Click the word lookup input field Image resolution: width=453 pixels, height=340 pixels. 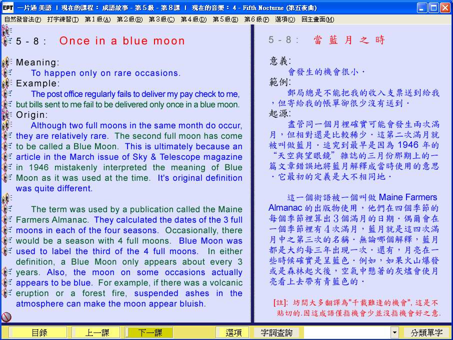346,333
